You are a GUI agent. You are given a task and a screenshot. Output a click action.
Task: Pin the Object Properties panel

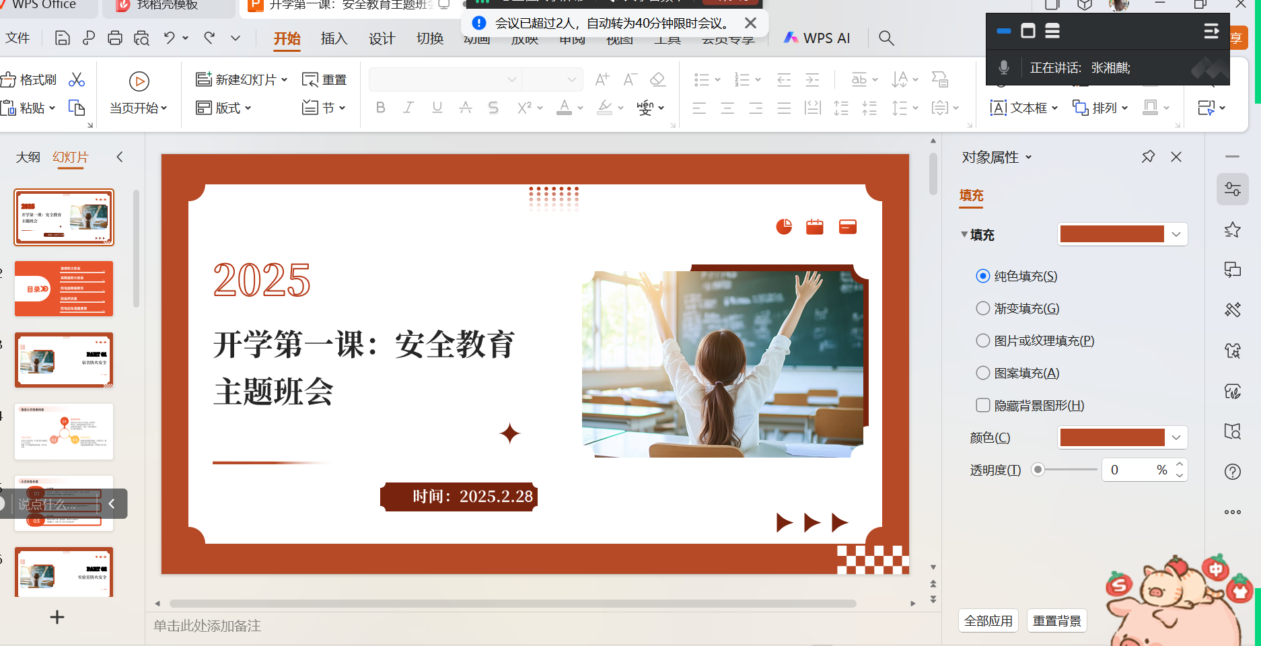[x=1148, y=157]
